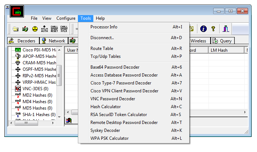257x152 pixels.
Task: Click the blue About info icon
Action: pos(204,29)
